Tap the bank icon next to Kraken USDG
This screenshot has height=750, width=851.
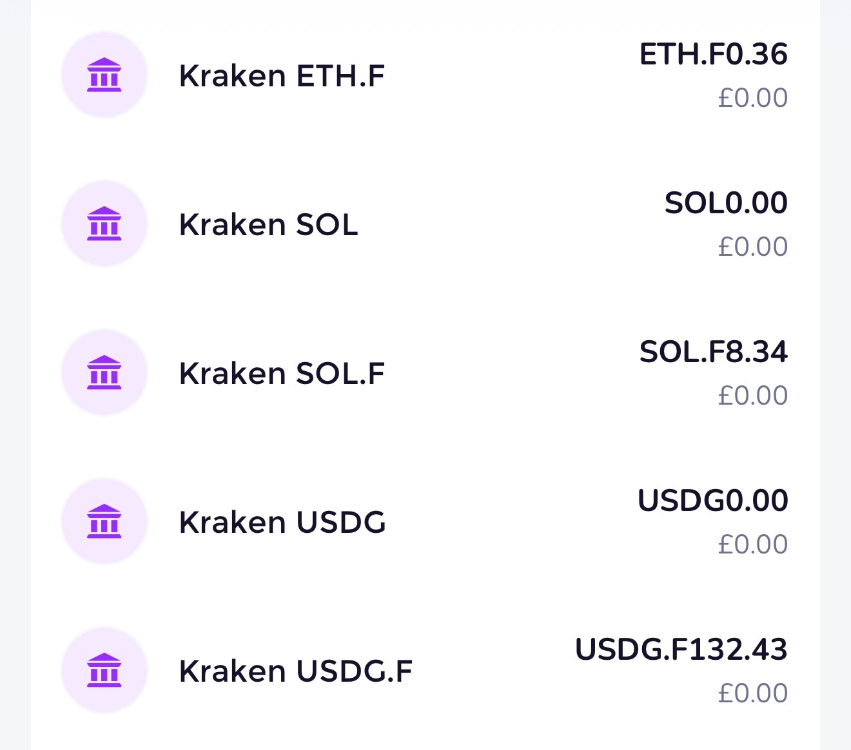pyautogui.click(x=104, y=521)
